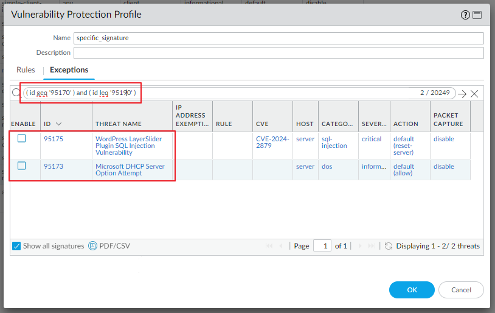Refresh the threats list icon
Image resolution: width=495 pixels, height=313 pixels.
coord(389,246)
